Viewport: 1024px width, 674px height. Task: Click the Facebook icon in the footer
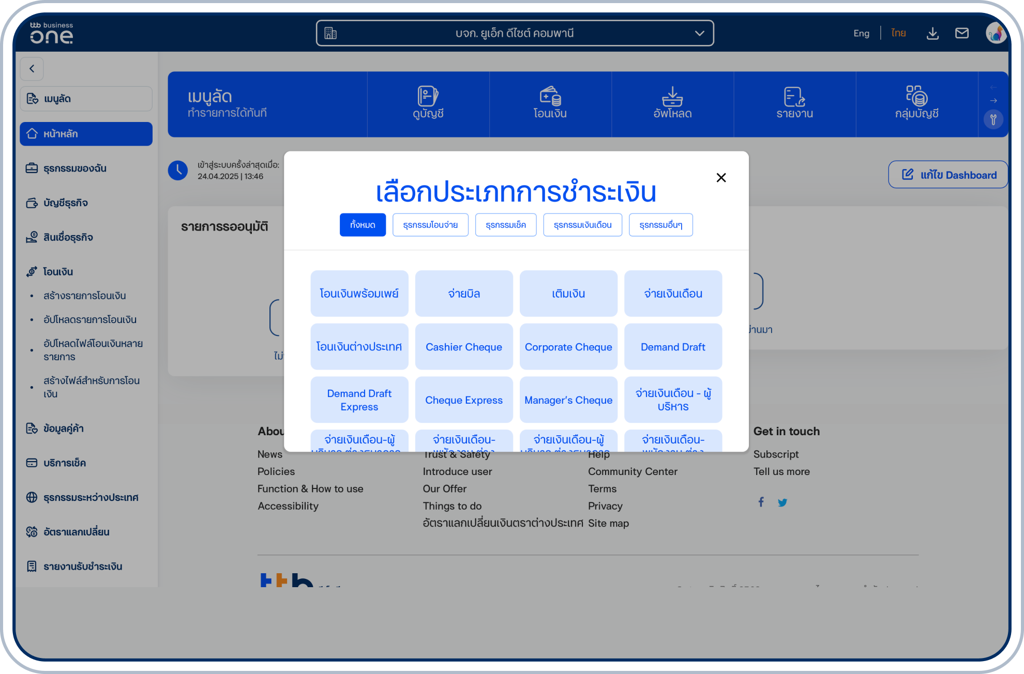(x=761, y=501)
